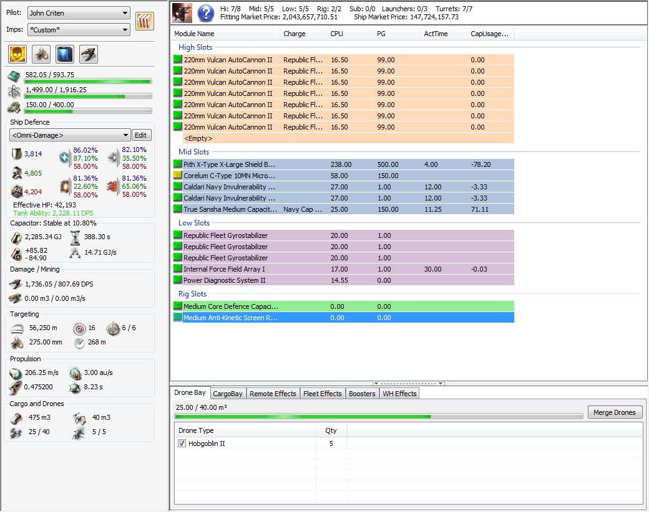Click the scan resolution icon by 275.00 mm
The height and width of the screenshot is (512, 649).
17,343
